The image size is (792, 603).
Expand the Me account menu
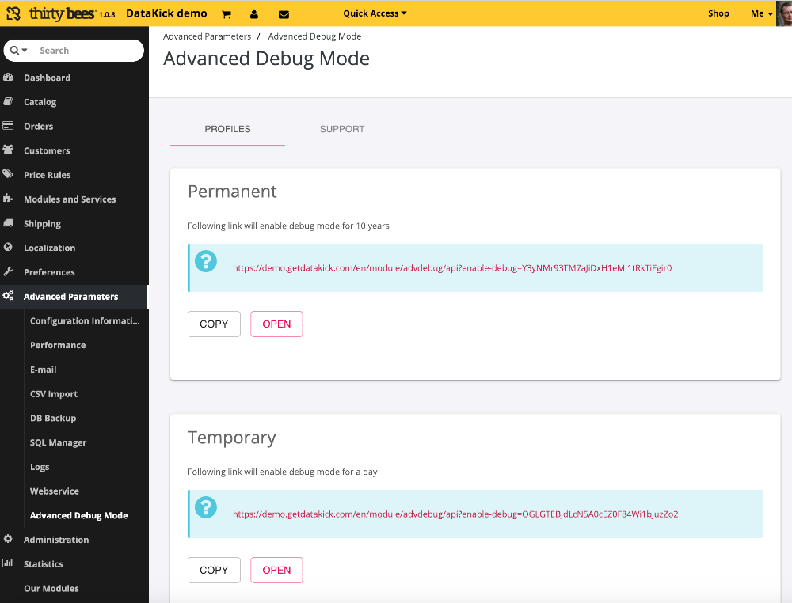click(761, 13)
